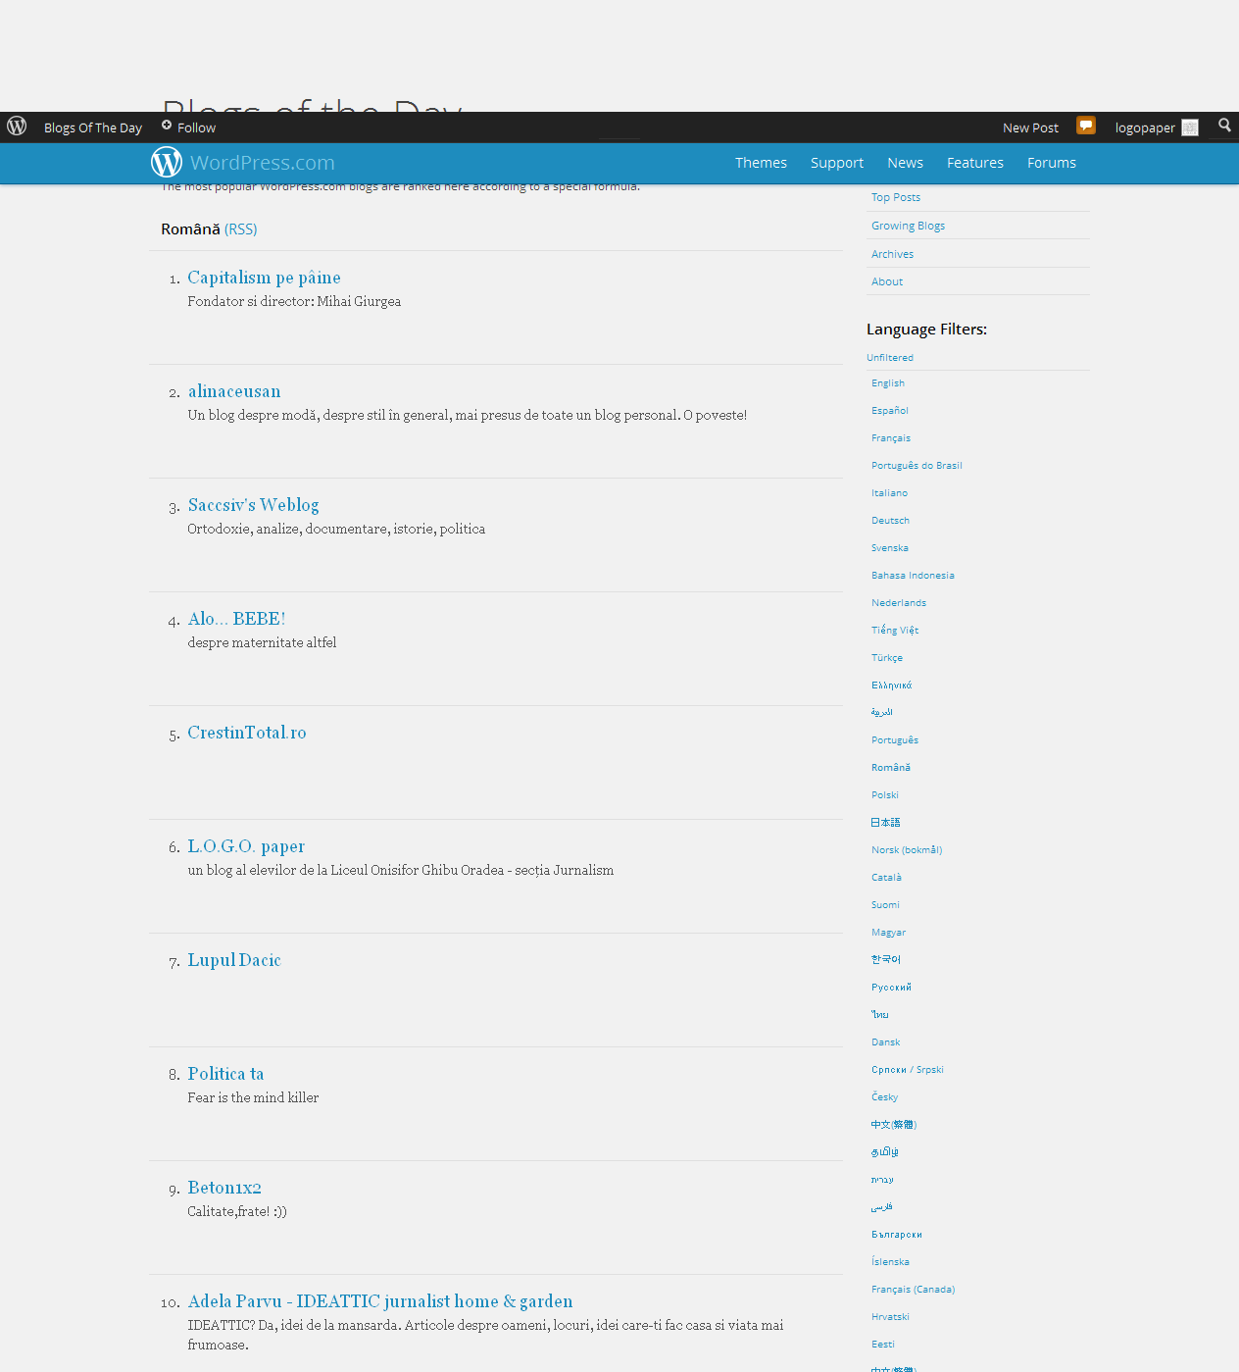Open the Support navigation item

[x=836, y=163]
